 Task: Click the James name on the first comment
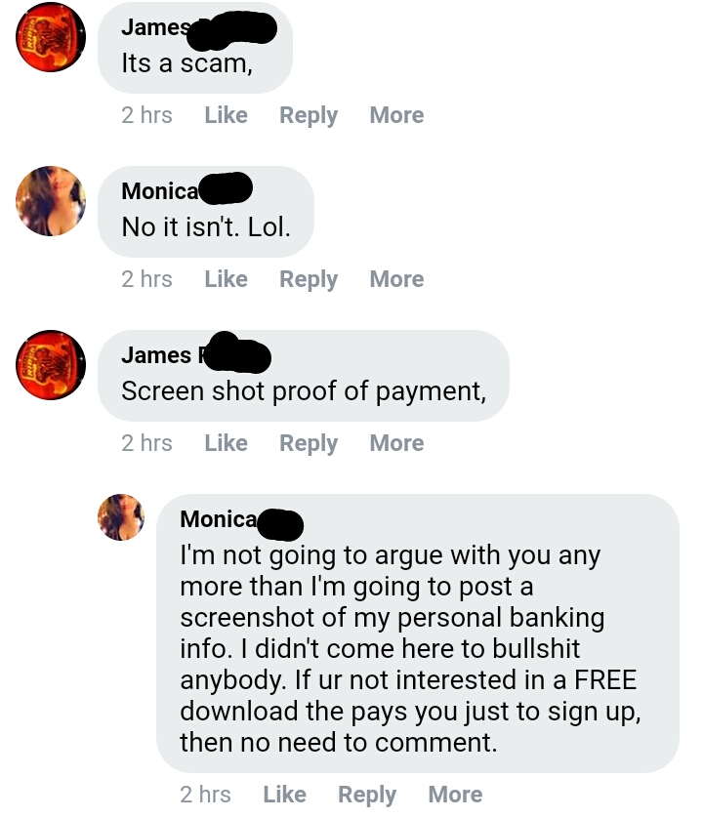pyautogui.click(x=155, y=27)
